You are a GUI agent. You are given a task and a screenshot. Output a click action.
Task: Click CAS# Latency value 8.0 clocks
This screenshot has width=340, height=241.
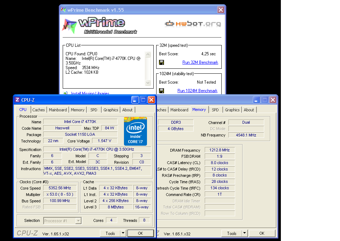click(x=220, y=163)
